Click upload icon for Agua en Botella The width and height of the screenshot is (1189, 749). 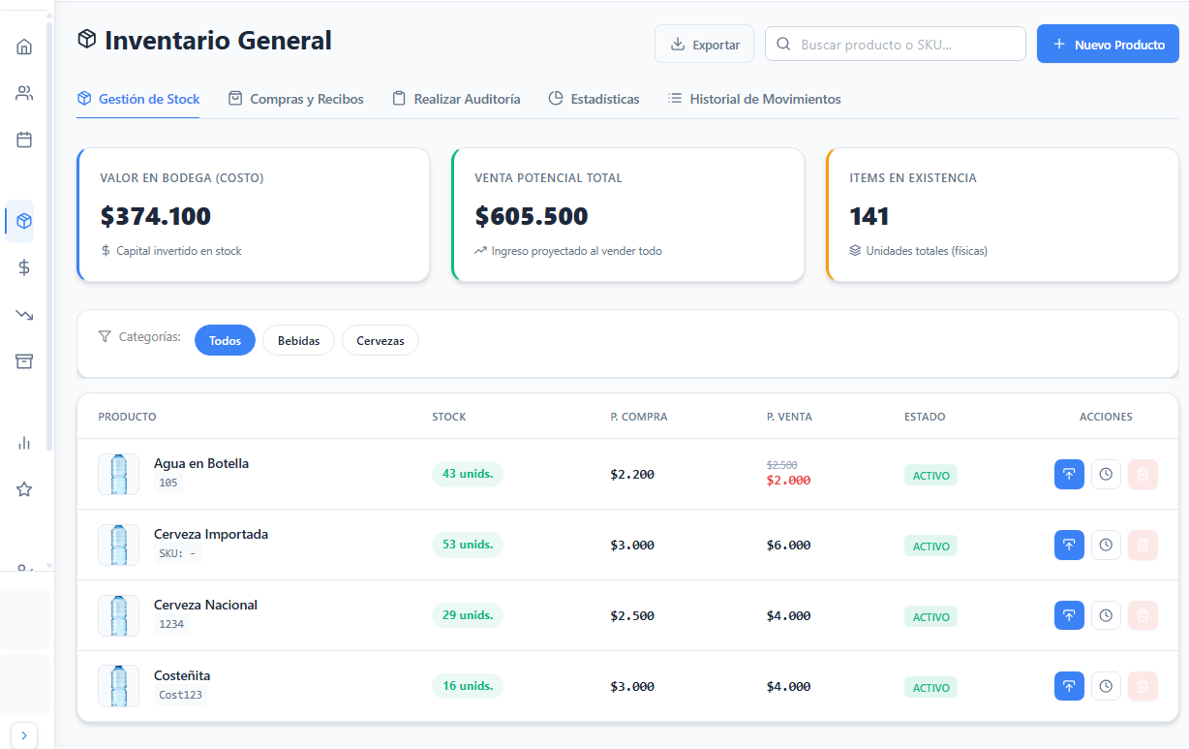1069,474
